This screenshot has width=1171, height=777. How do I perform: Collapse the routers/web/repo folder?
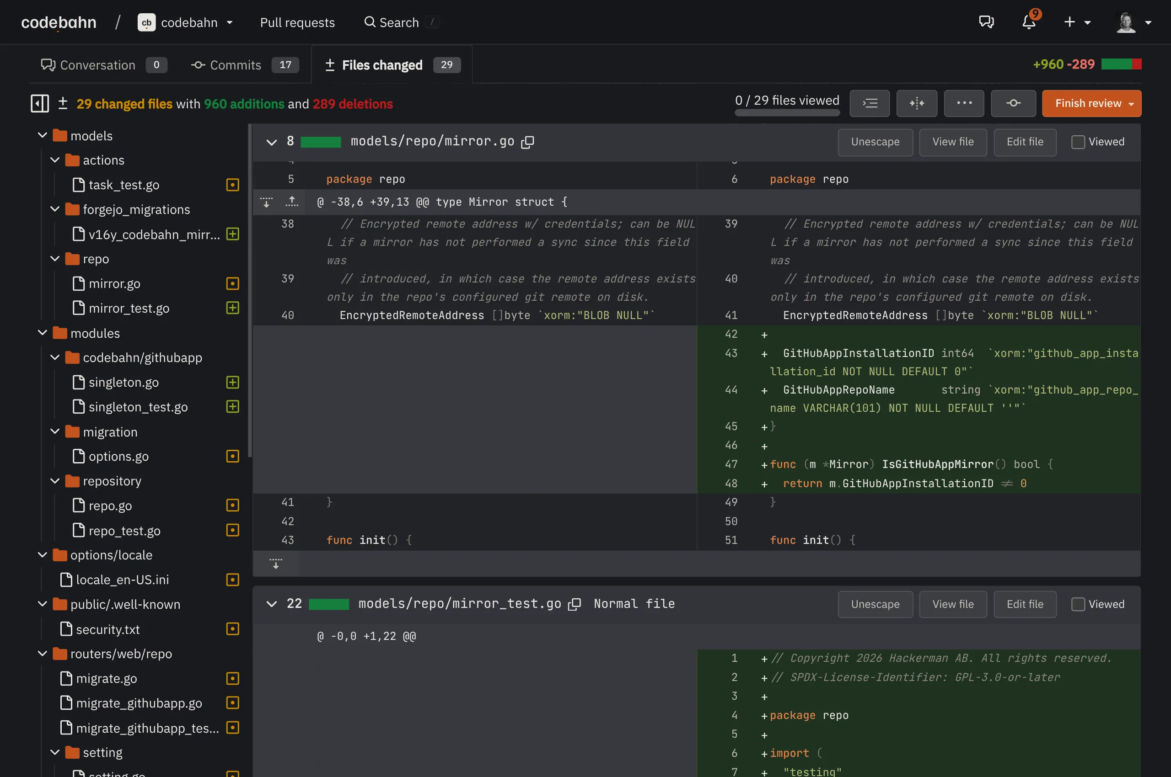pyautogui.click(x=43, y=654)
